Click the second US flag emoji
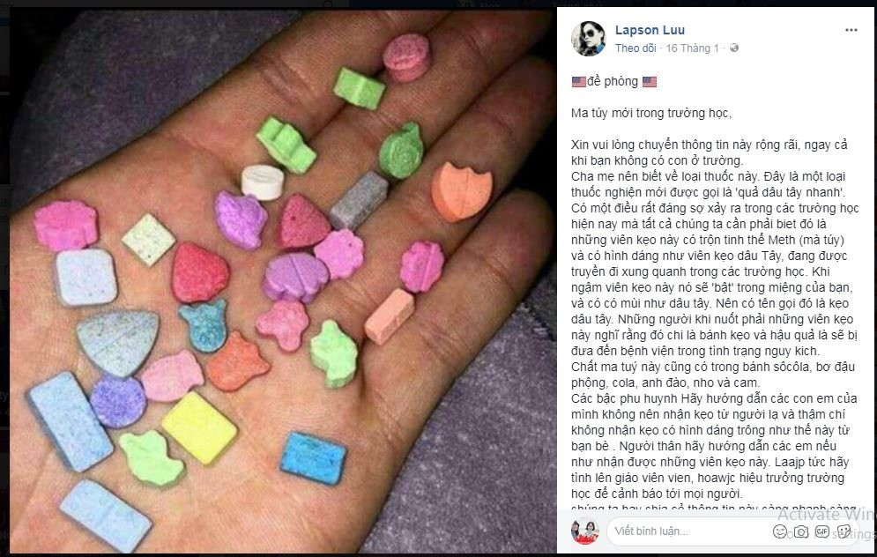Screen dimensions: 877x557 [650, 82]
